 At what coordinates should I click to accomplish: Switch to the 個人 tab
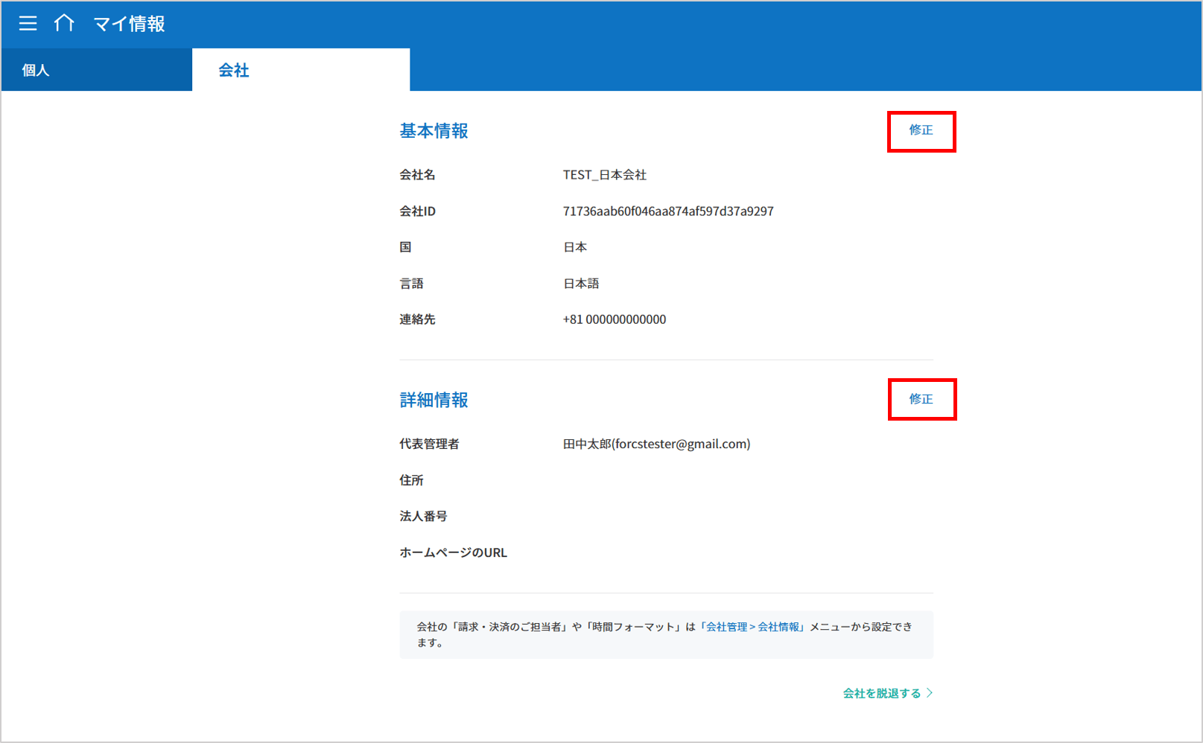pos(36,70)
